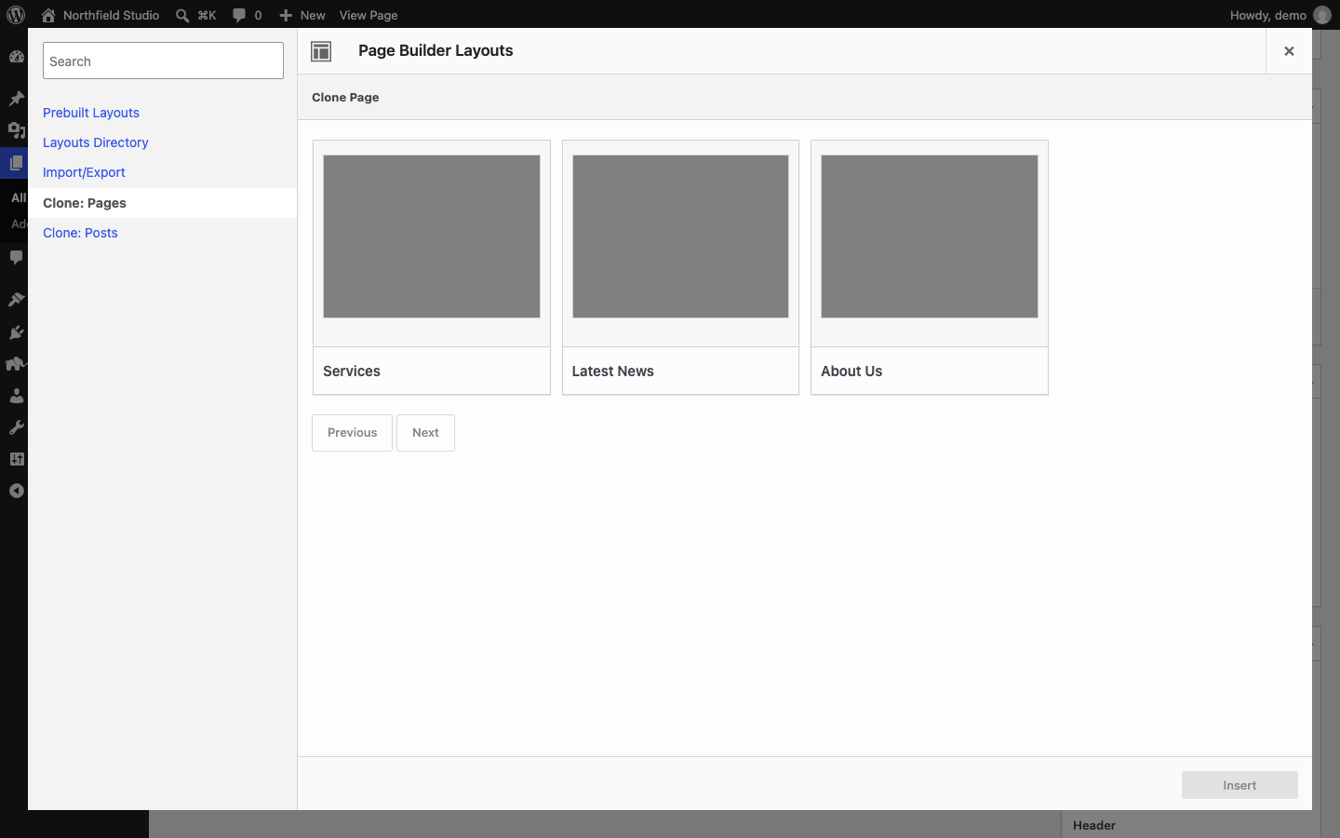Screen dimensions: 1340x838
Task: Click the Page Builder layout icon in header
Action: (x=321, y=51)
